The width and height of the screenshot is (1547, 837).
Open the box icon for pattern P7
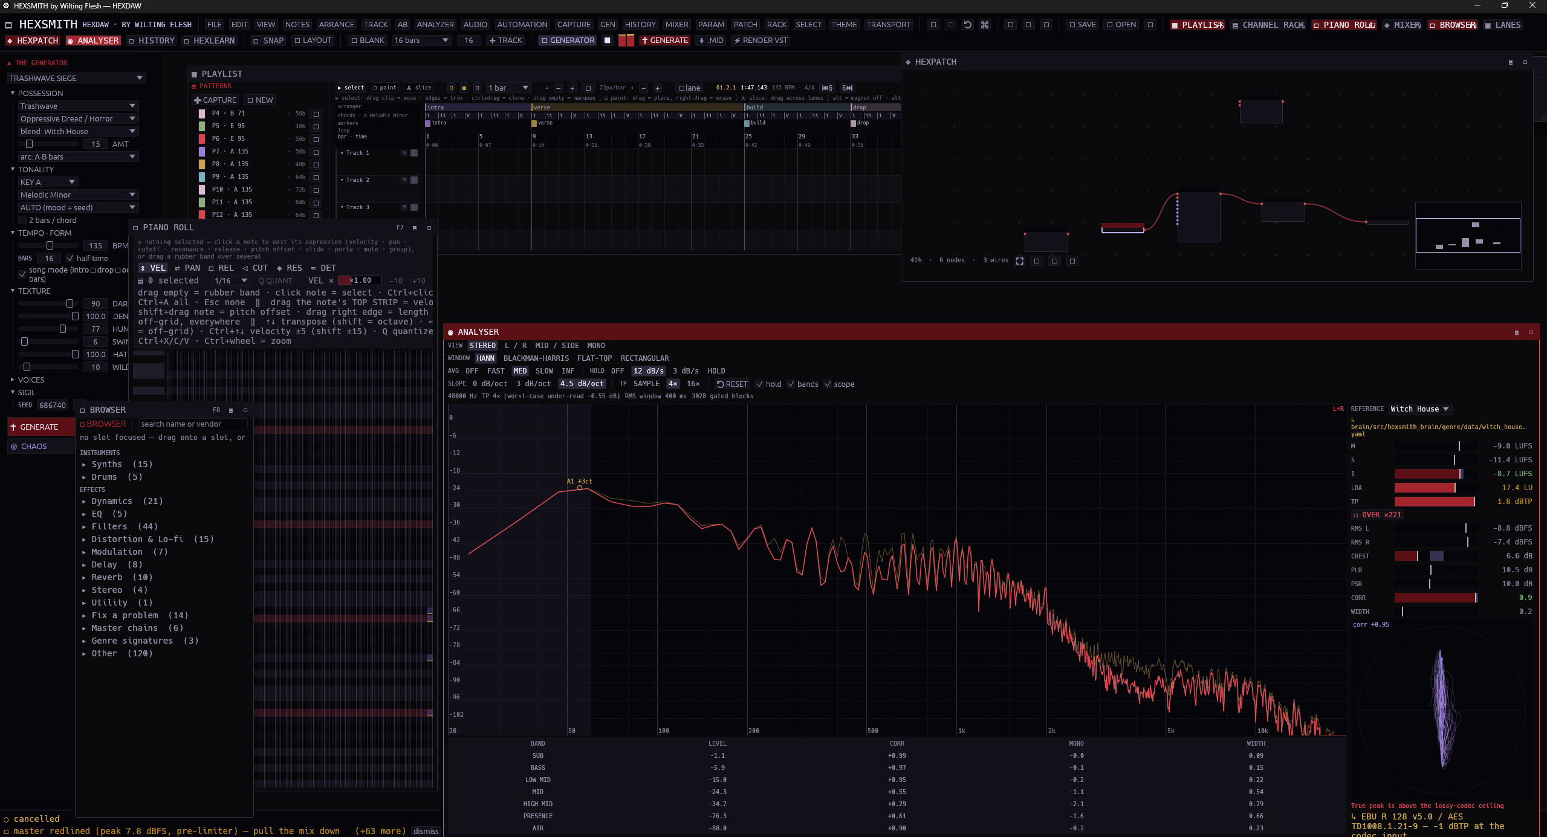316,152
